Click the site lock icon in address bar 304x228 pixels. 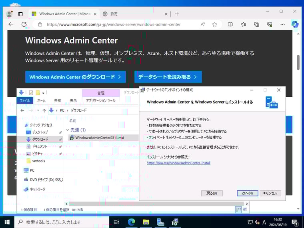coord(40,24)
